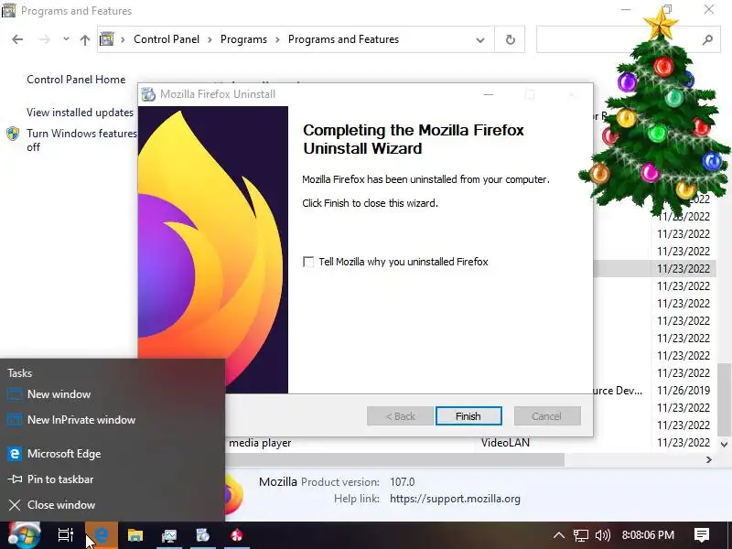Image resolution: width=732 pixels, height=549 pixels.
Task: Click the https://support.mozilla.org help link
Action: 455,499
